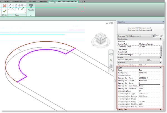Click associate parameter button for Lagrelengd row

click(161, 52)
